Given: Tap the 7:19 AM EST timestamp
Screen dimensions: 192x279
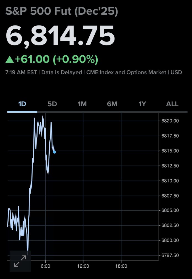Looking at the screenshot, I should pos(22,73).
